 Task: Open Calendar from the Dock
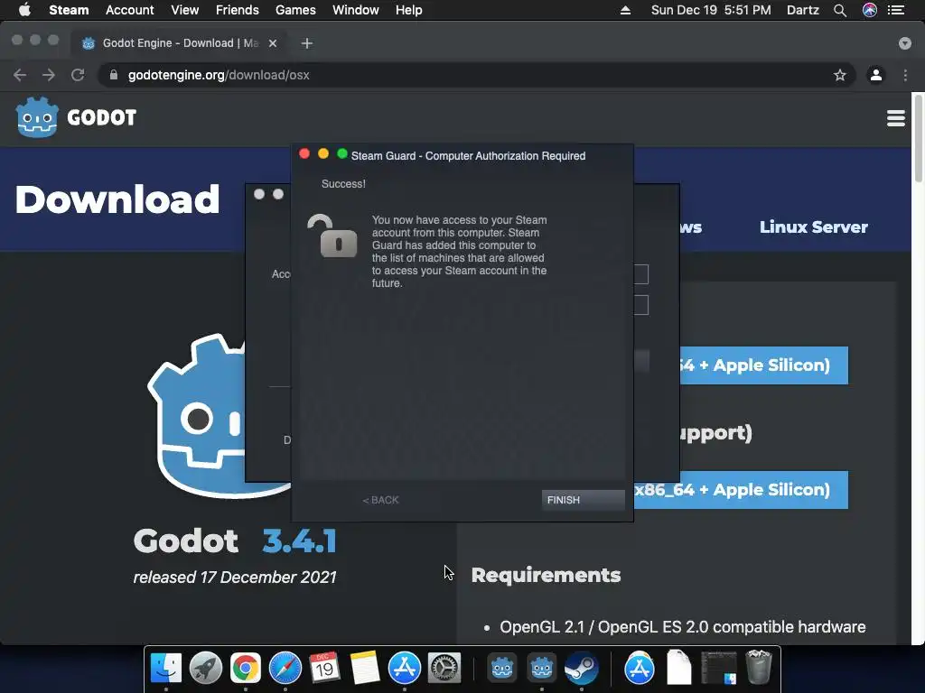pos(324,669)
